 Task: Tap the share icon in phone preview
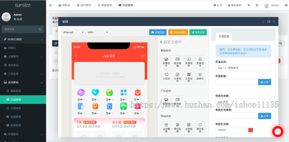(143, 56)
